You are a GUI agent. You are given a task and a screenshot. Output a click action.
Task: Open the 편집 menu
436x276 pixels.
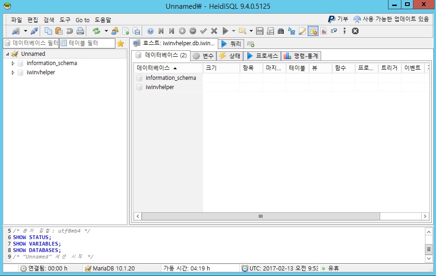click(x=33, y=20)
